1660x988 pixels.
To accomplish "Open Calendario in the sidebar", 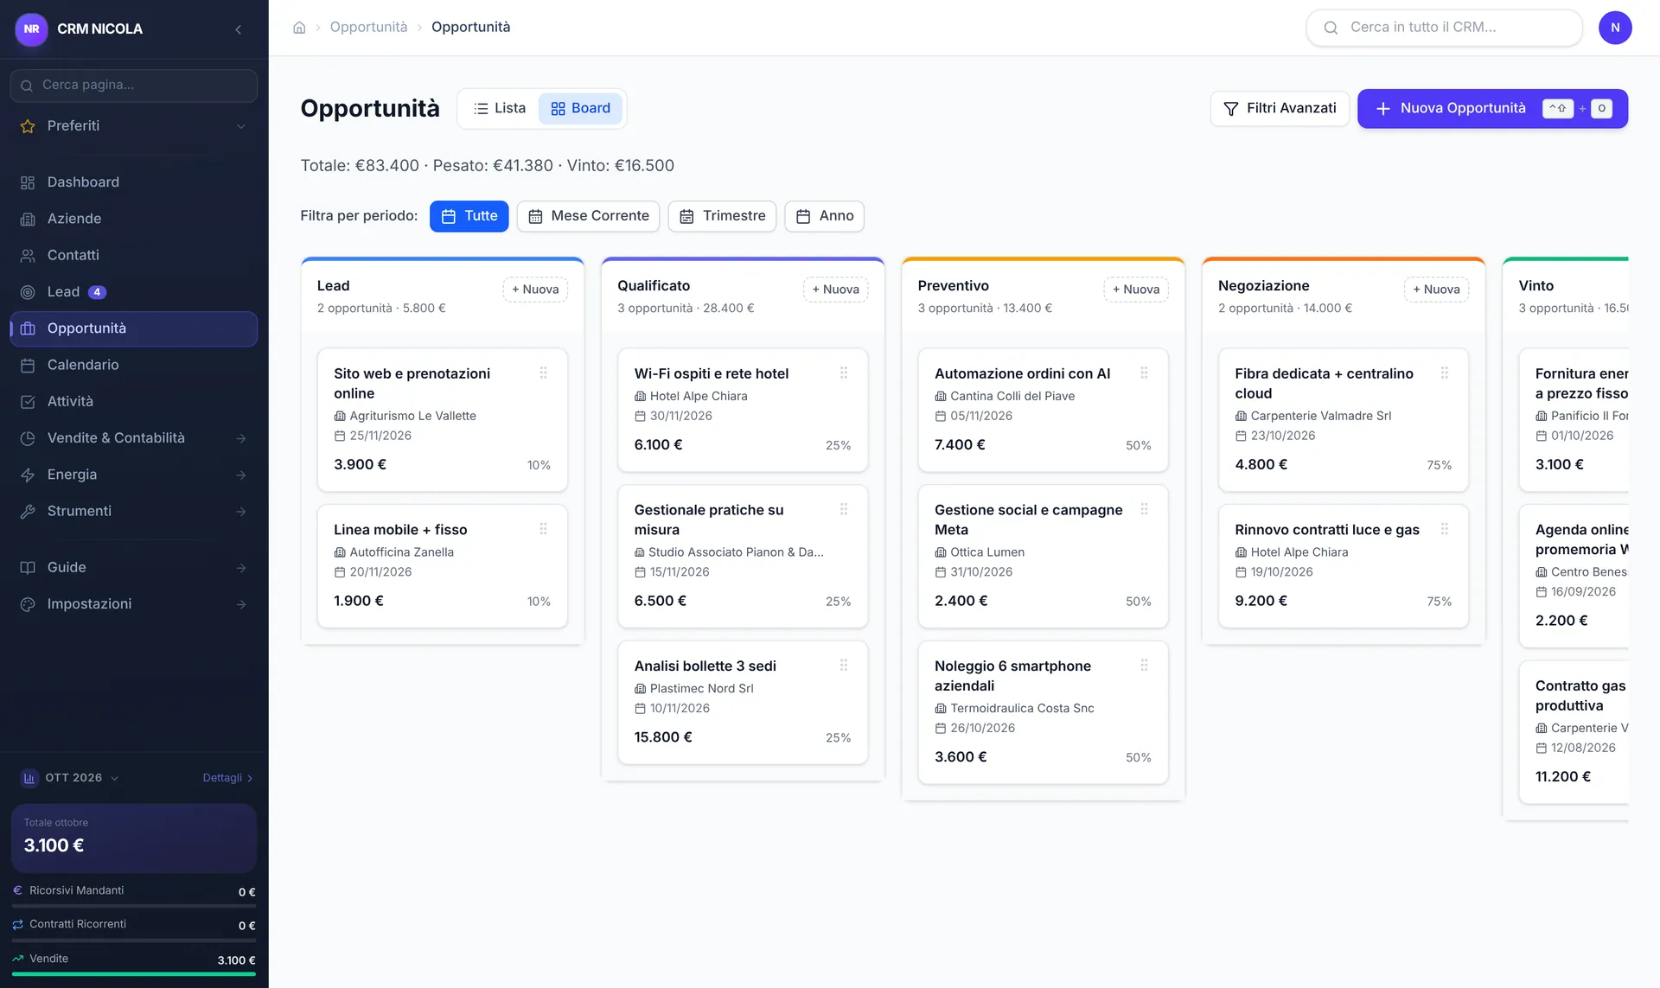I will click(x=134, y=365).
